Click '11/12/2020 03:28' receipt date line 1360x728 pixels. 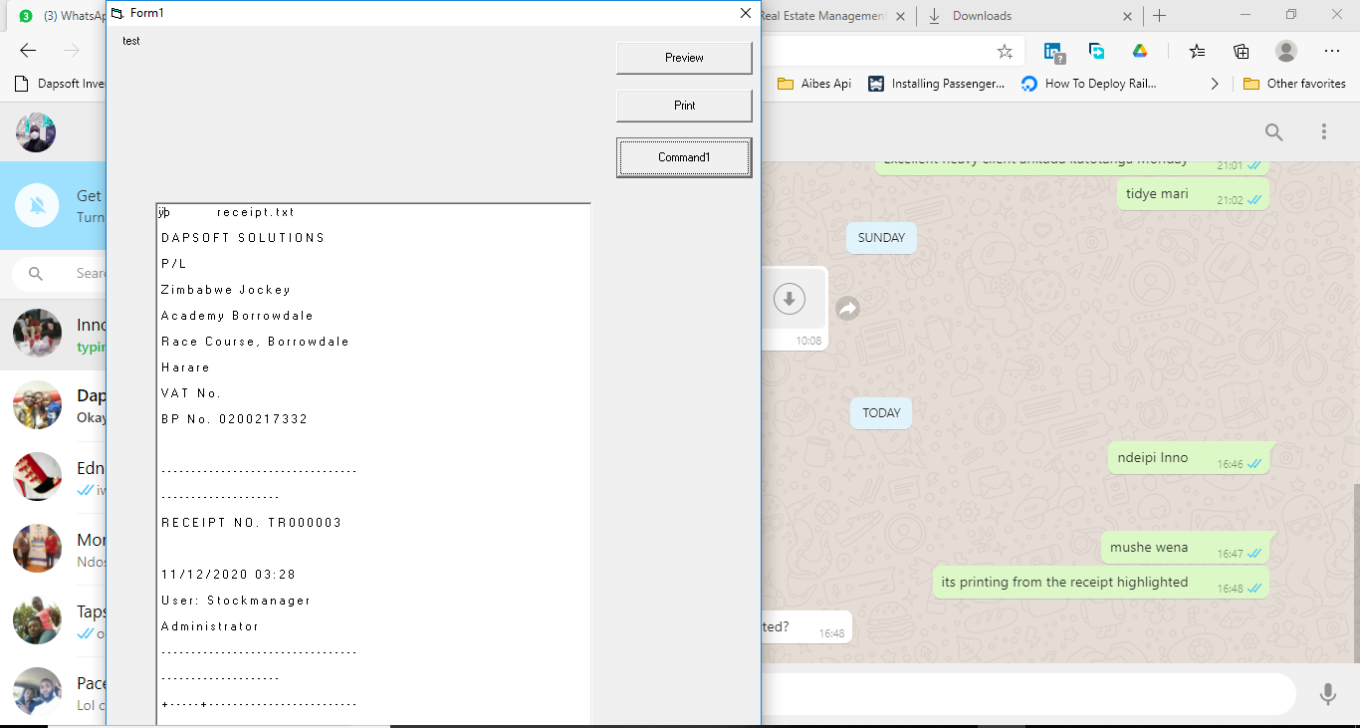tap(228, 575)
